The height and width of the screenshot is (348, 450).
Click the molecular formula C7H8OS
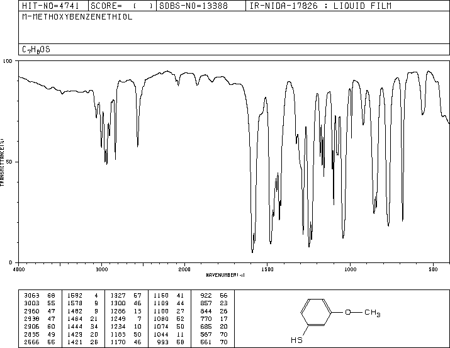coord(36,50)
